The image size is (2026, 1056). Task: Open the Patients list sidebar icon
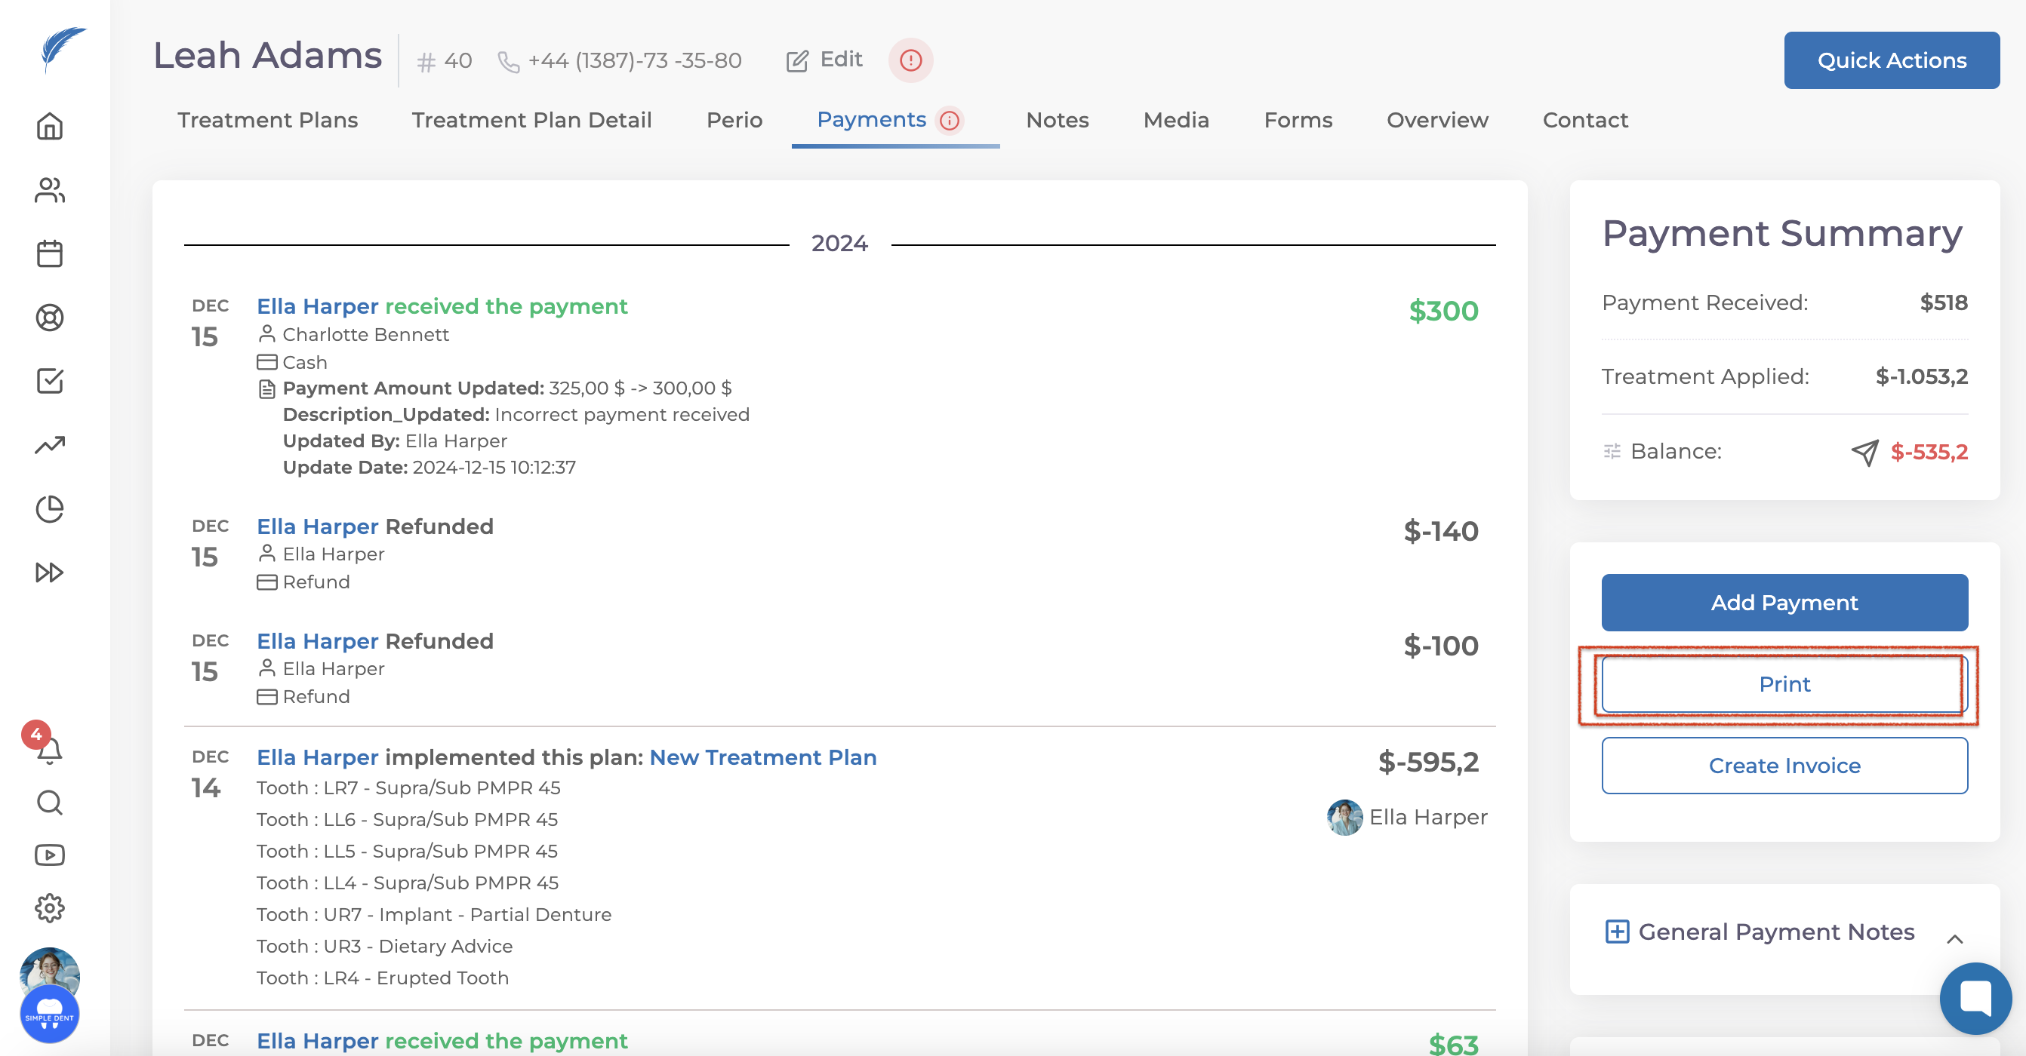coord(50,190)
